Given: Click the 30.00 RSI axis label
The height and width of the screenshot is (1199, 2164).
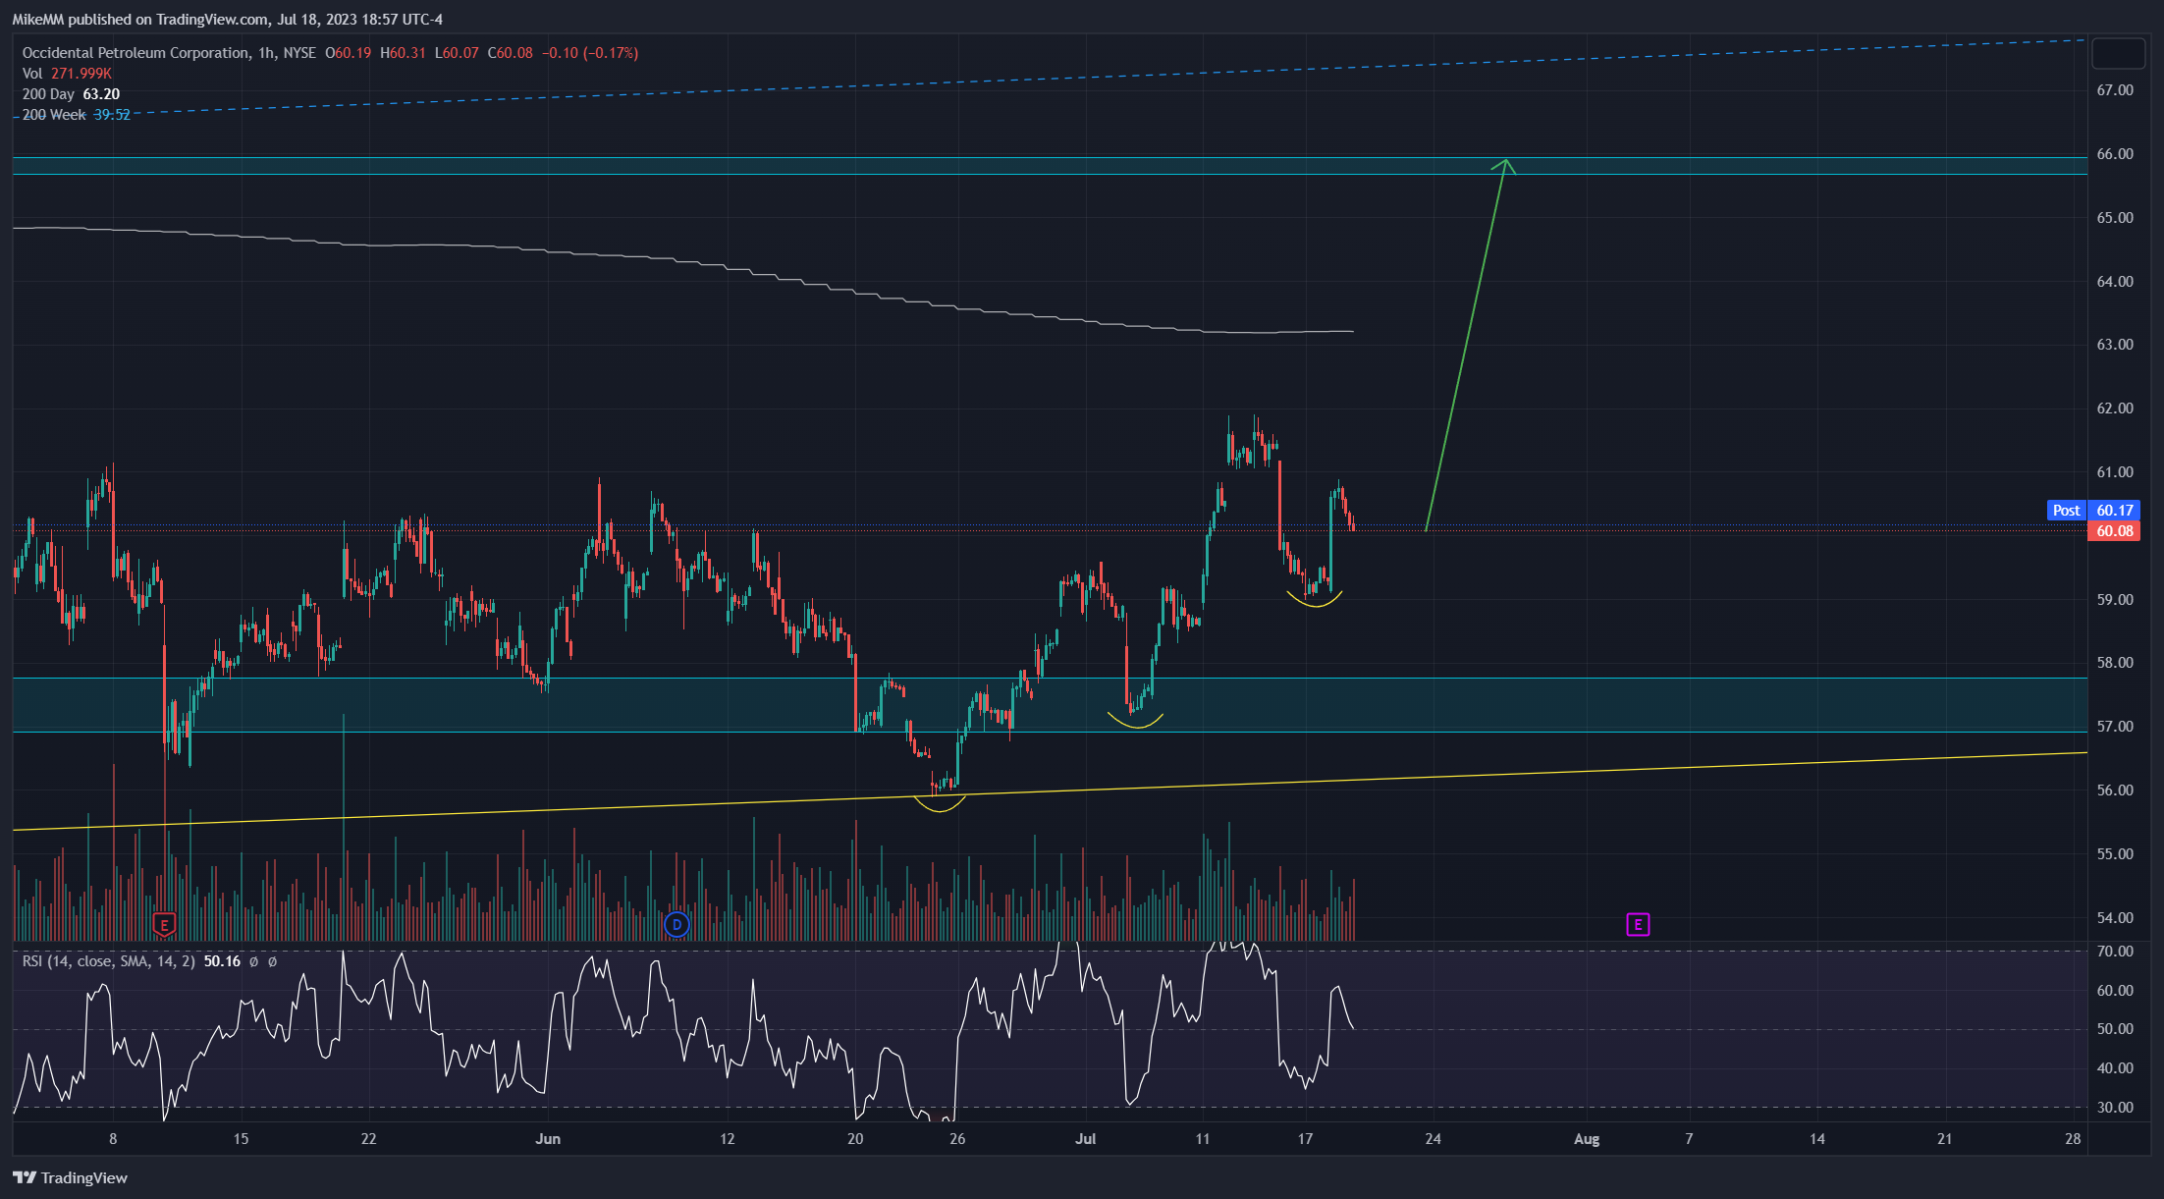Looking at the screenshot, I should tap(2115, 1108).
